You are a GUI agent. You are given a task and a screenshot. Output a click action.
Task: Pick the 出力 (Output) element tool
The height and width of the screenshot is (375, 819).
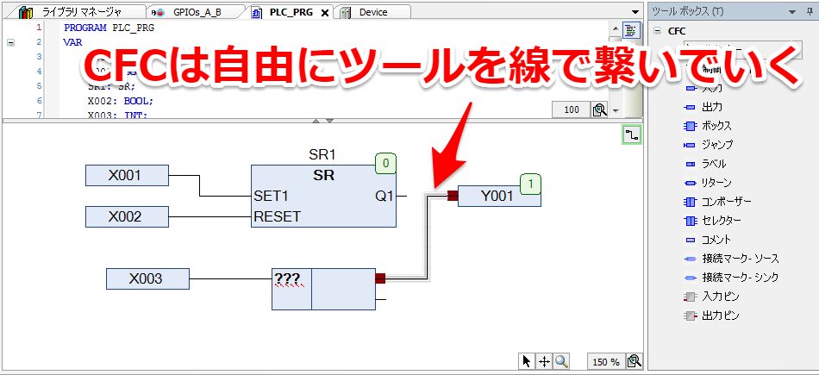[x=711, y=107]
